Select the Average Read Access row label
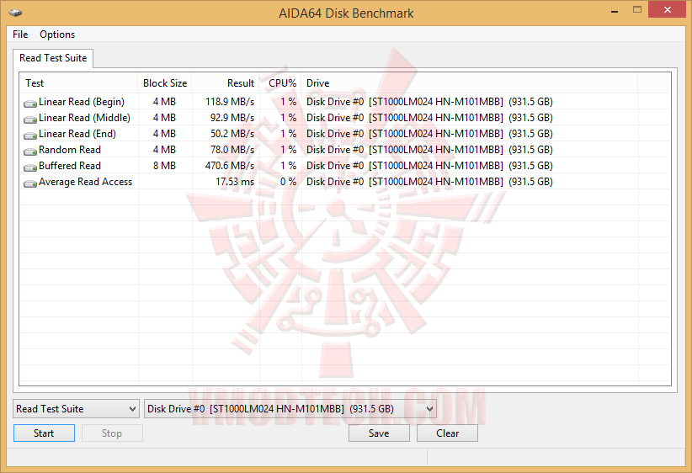692x473 pixels. 85,182
